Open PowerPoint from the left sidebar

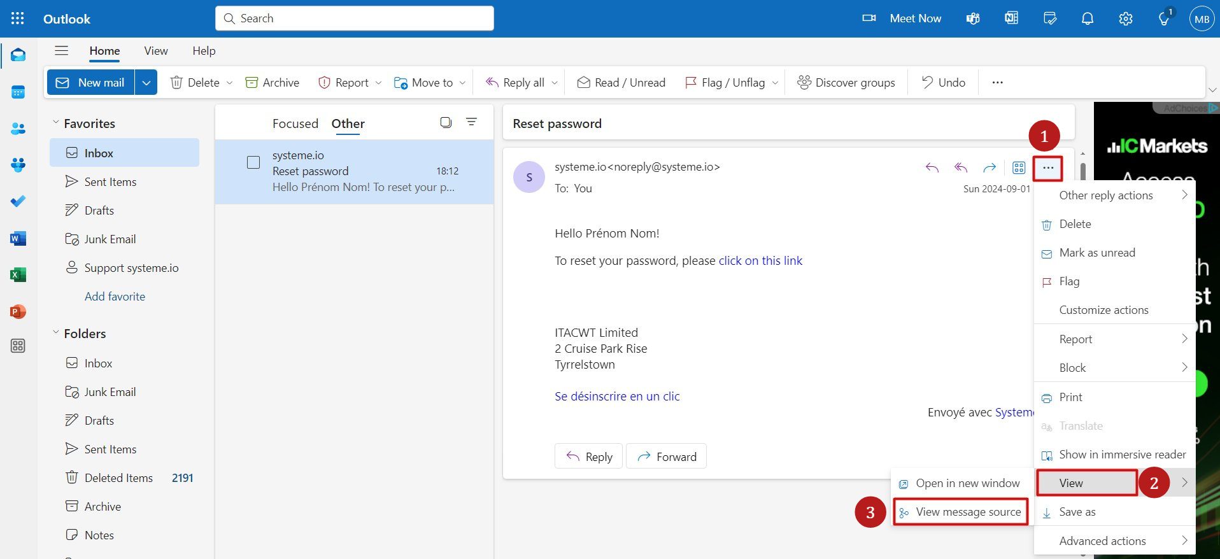point(18,312)
